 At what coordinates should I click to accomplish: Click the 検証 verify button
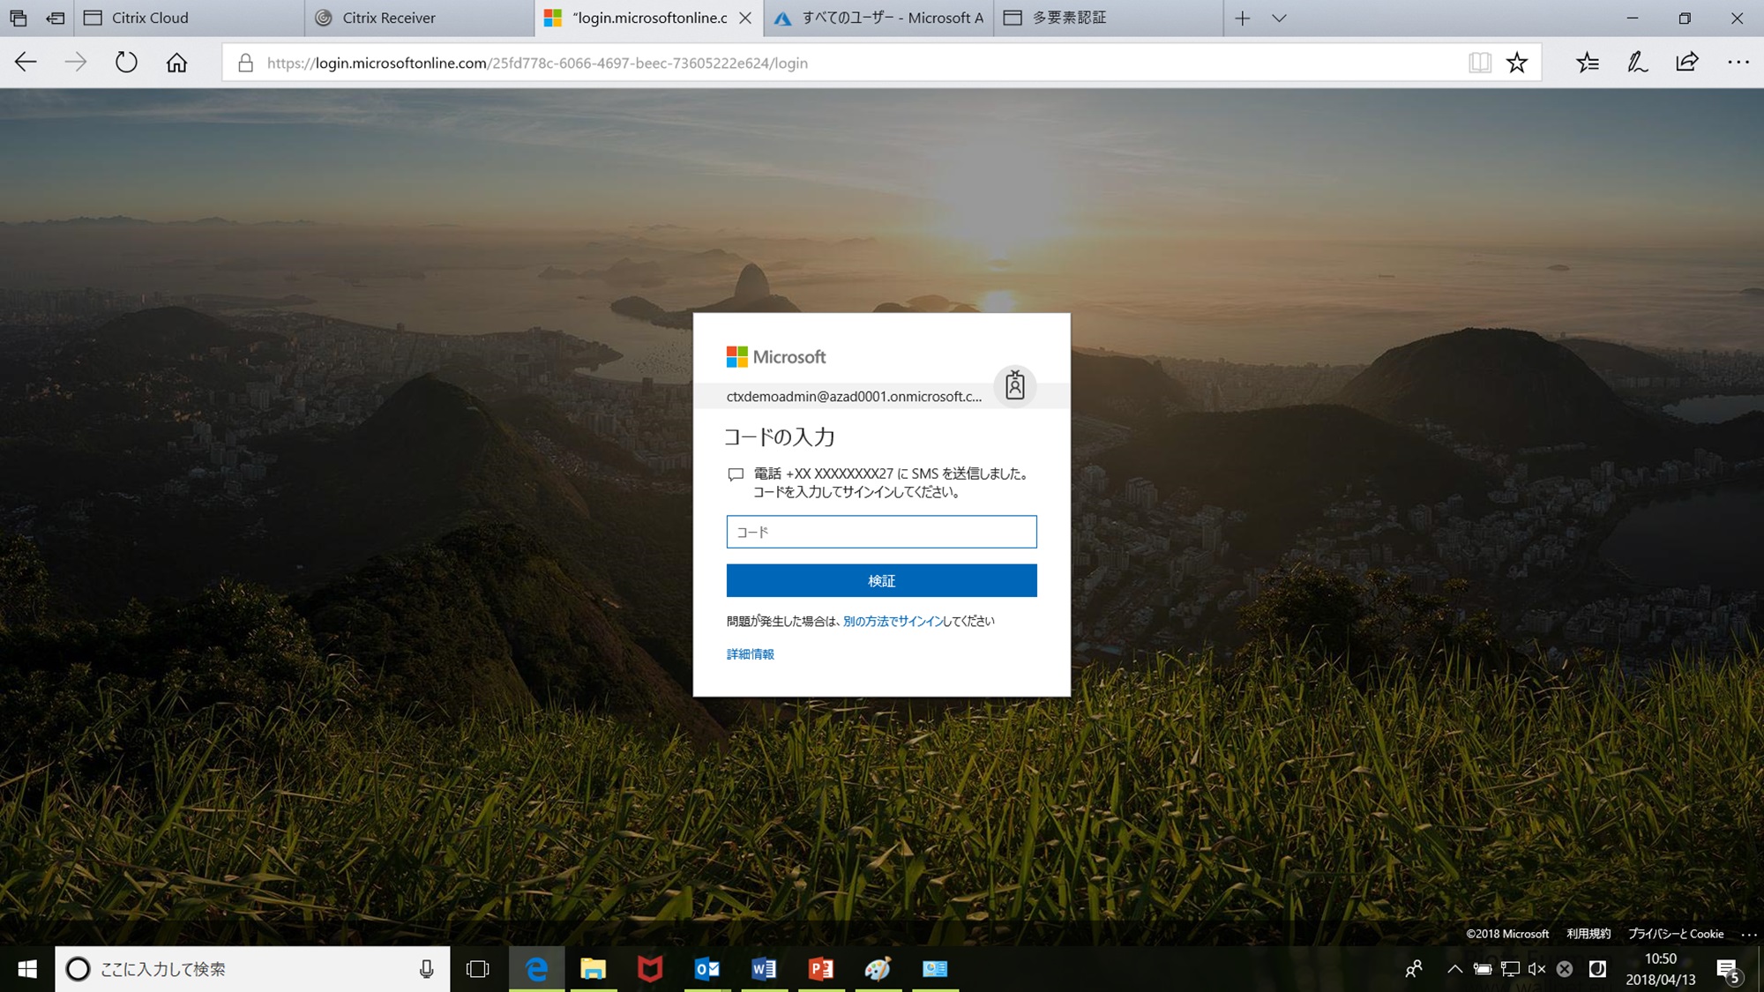click(881, 581)
